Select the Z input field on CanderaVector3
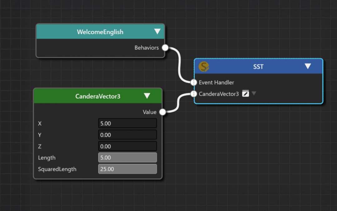This screenshot has width=337, height=211. click(127, 146)
